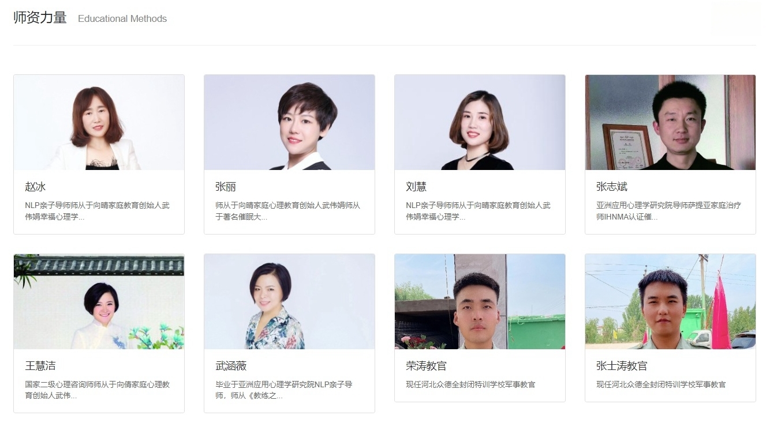Select the 刘慧 teacher photo
Screen dimensions: 781x423
[x=480, y=122]
